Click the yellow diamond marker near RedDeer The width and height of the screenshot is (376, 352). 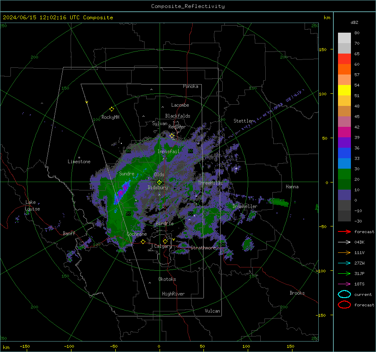(x=172, y=136)
